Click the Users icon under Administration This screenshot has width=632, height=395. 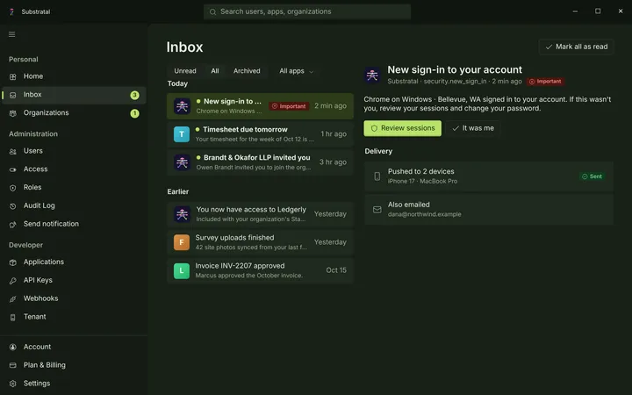(x=13, y=152)
